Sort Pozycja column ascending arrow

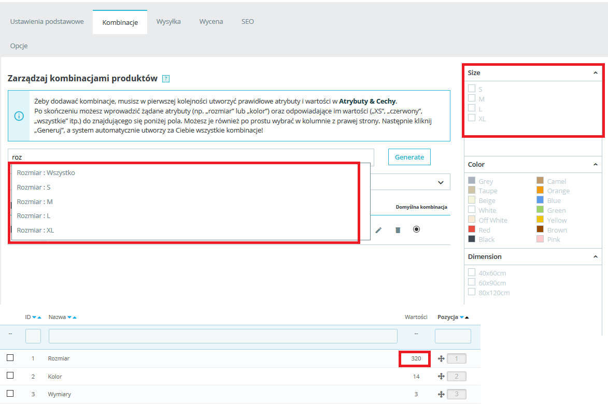tap(467, 317)
